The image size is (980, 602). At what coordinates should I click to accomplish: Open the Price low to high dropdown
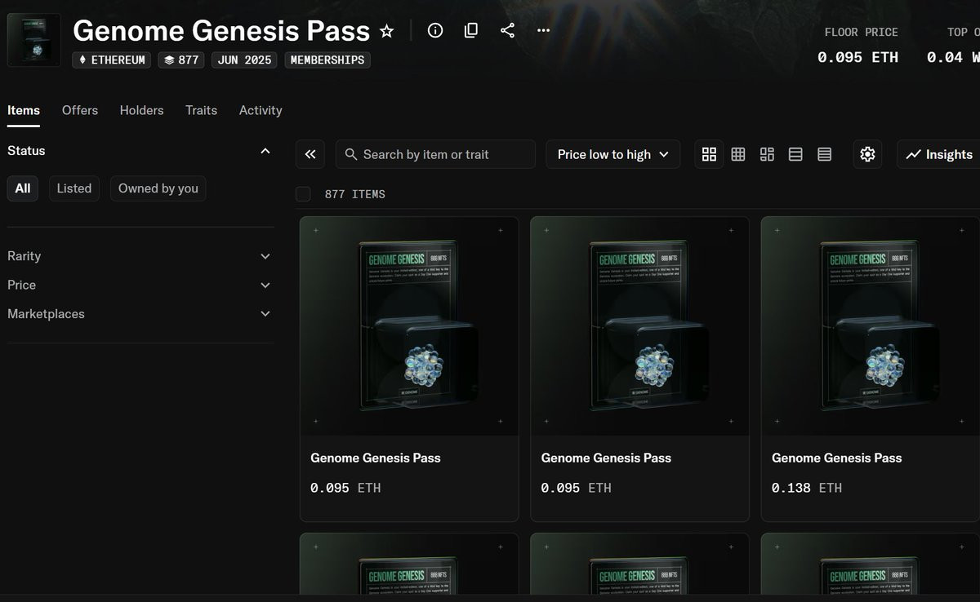[x=613, y=154]
